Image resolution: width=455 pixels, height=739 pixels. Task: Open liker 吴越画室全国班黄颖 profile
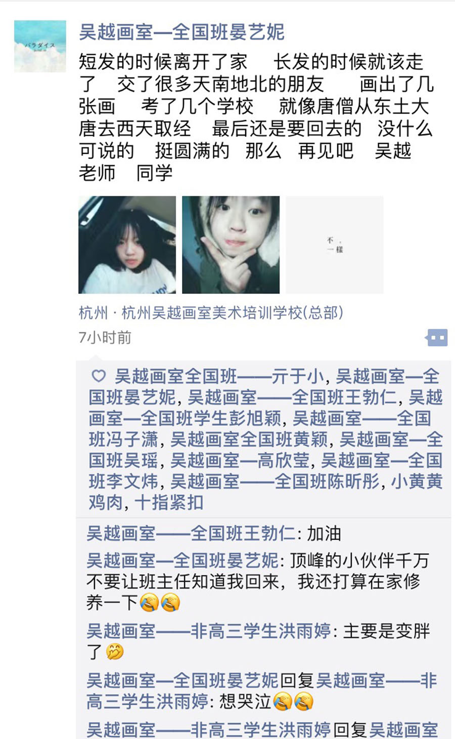(x=249, y=439)
